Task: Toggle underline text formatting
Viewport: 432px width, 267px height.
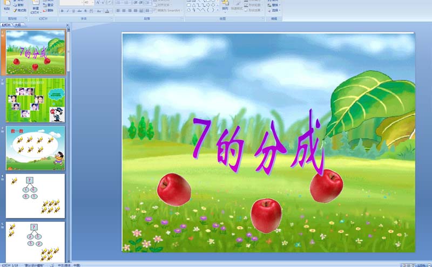Action: (73, 10)
